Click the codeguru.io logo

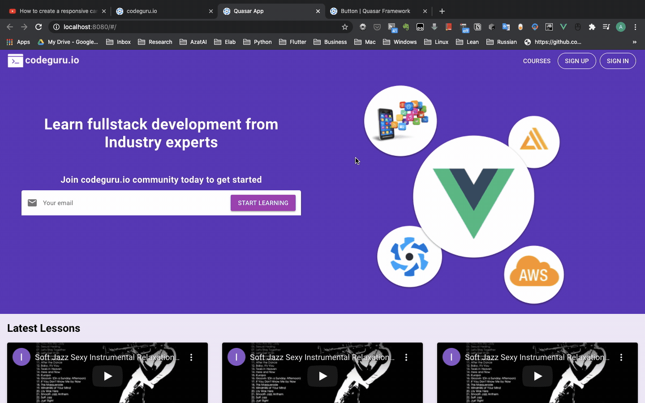click(x=43, y=60)
